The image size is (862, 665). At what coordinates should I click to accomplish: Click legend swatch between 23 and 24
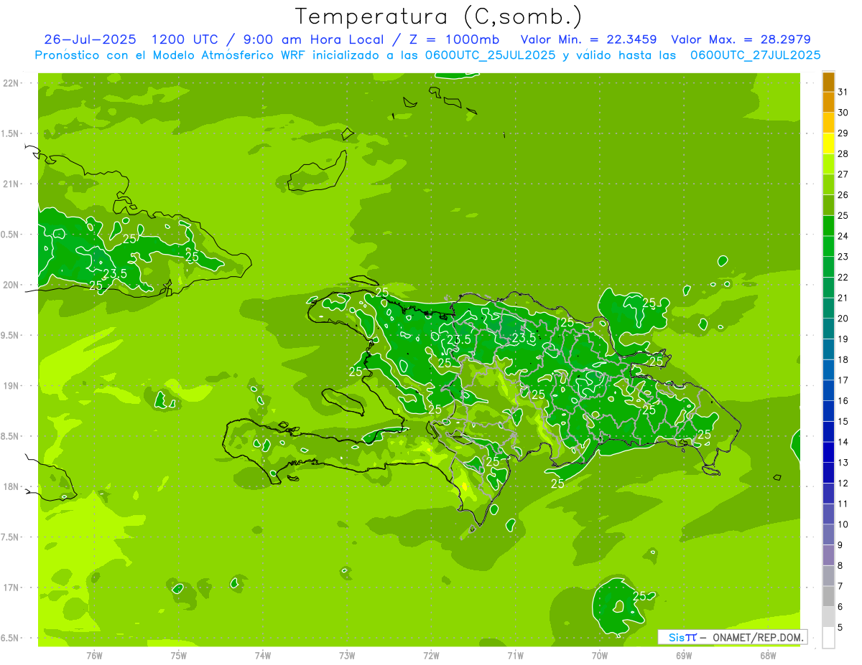[x=828, y=247]
